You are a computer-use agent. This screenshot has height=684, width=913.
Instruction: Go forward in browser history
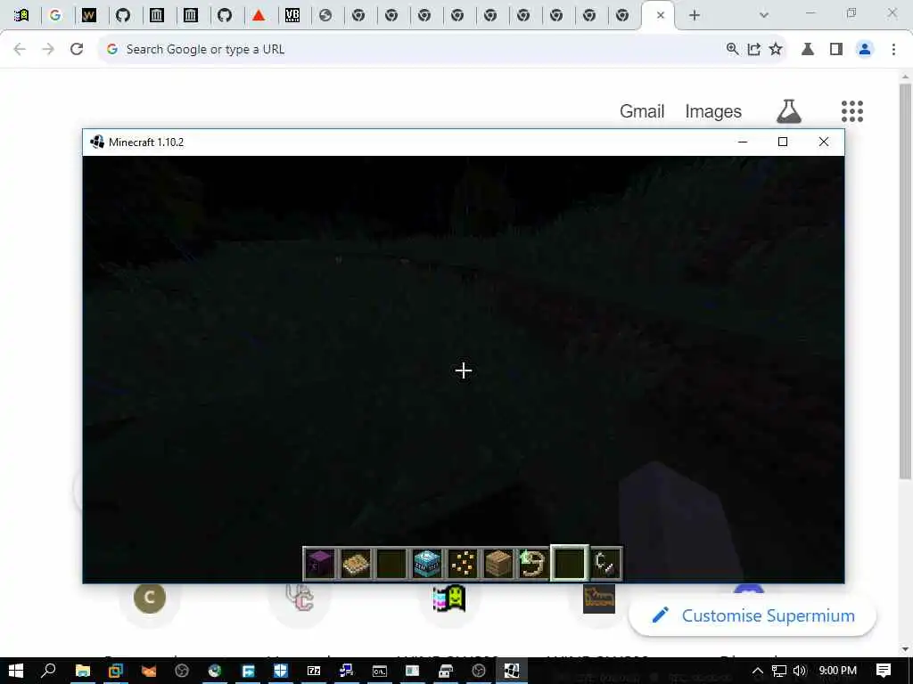(48, 50)
